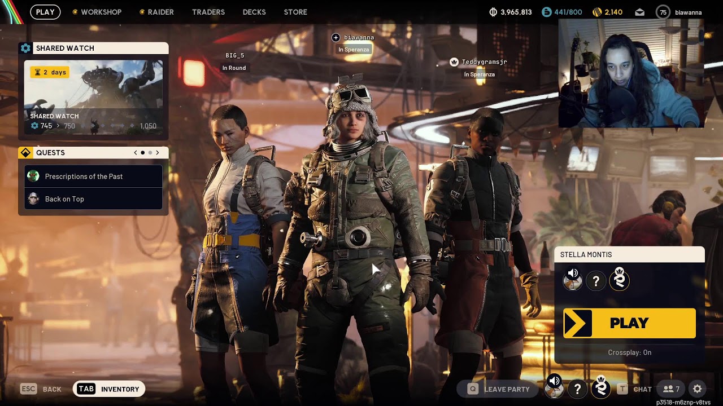Click the blue token icon beside 441/800
This screenshot has height=406, width=723.
pos(546,12)
